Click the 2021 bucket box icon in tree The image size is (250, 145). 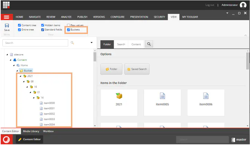click(25, 76)
